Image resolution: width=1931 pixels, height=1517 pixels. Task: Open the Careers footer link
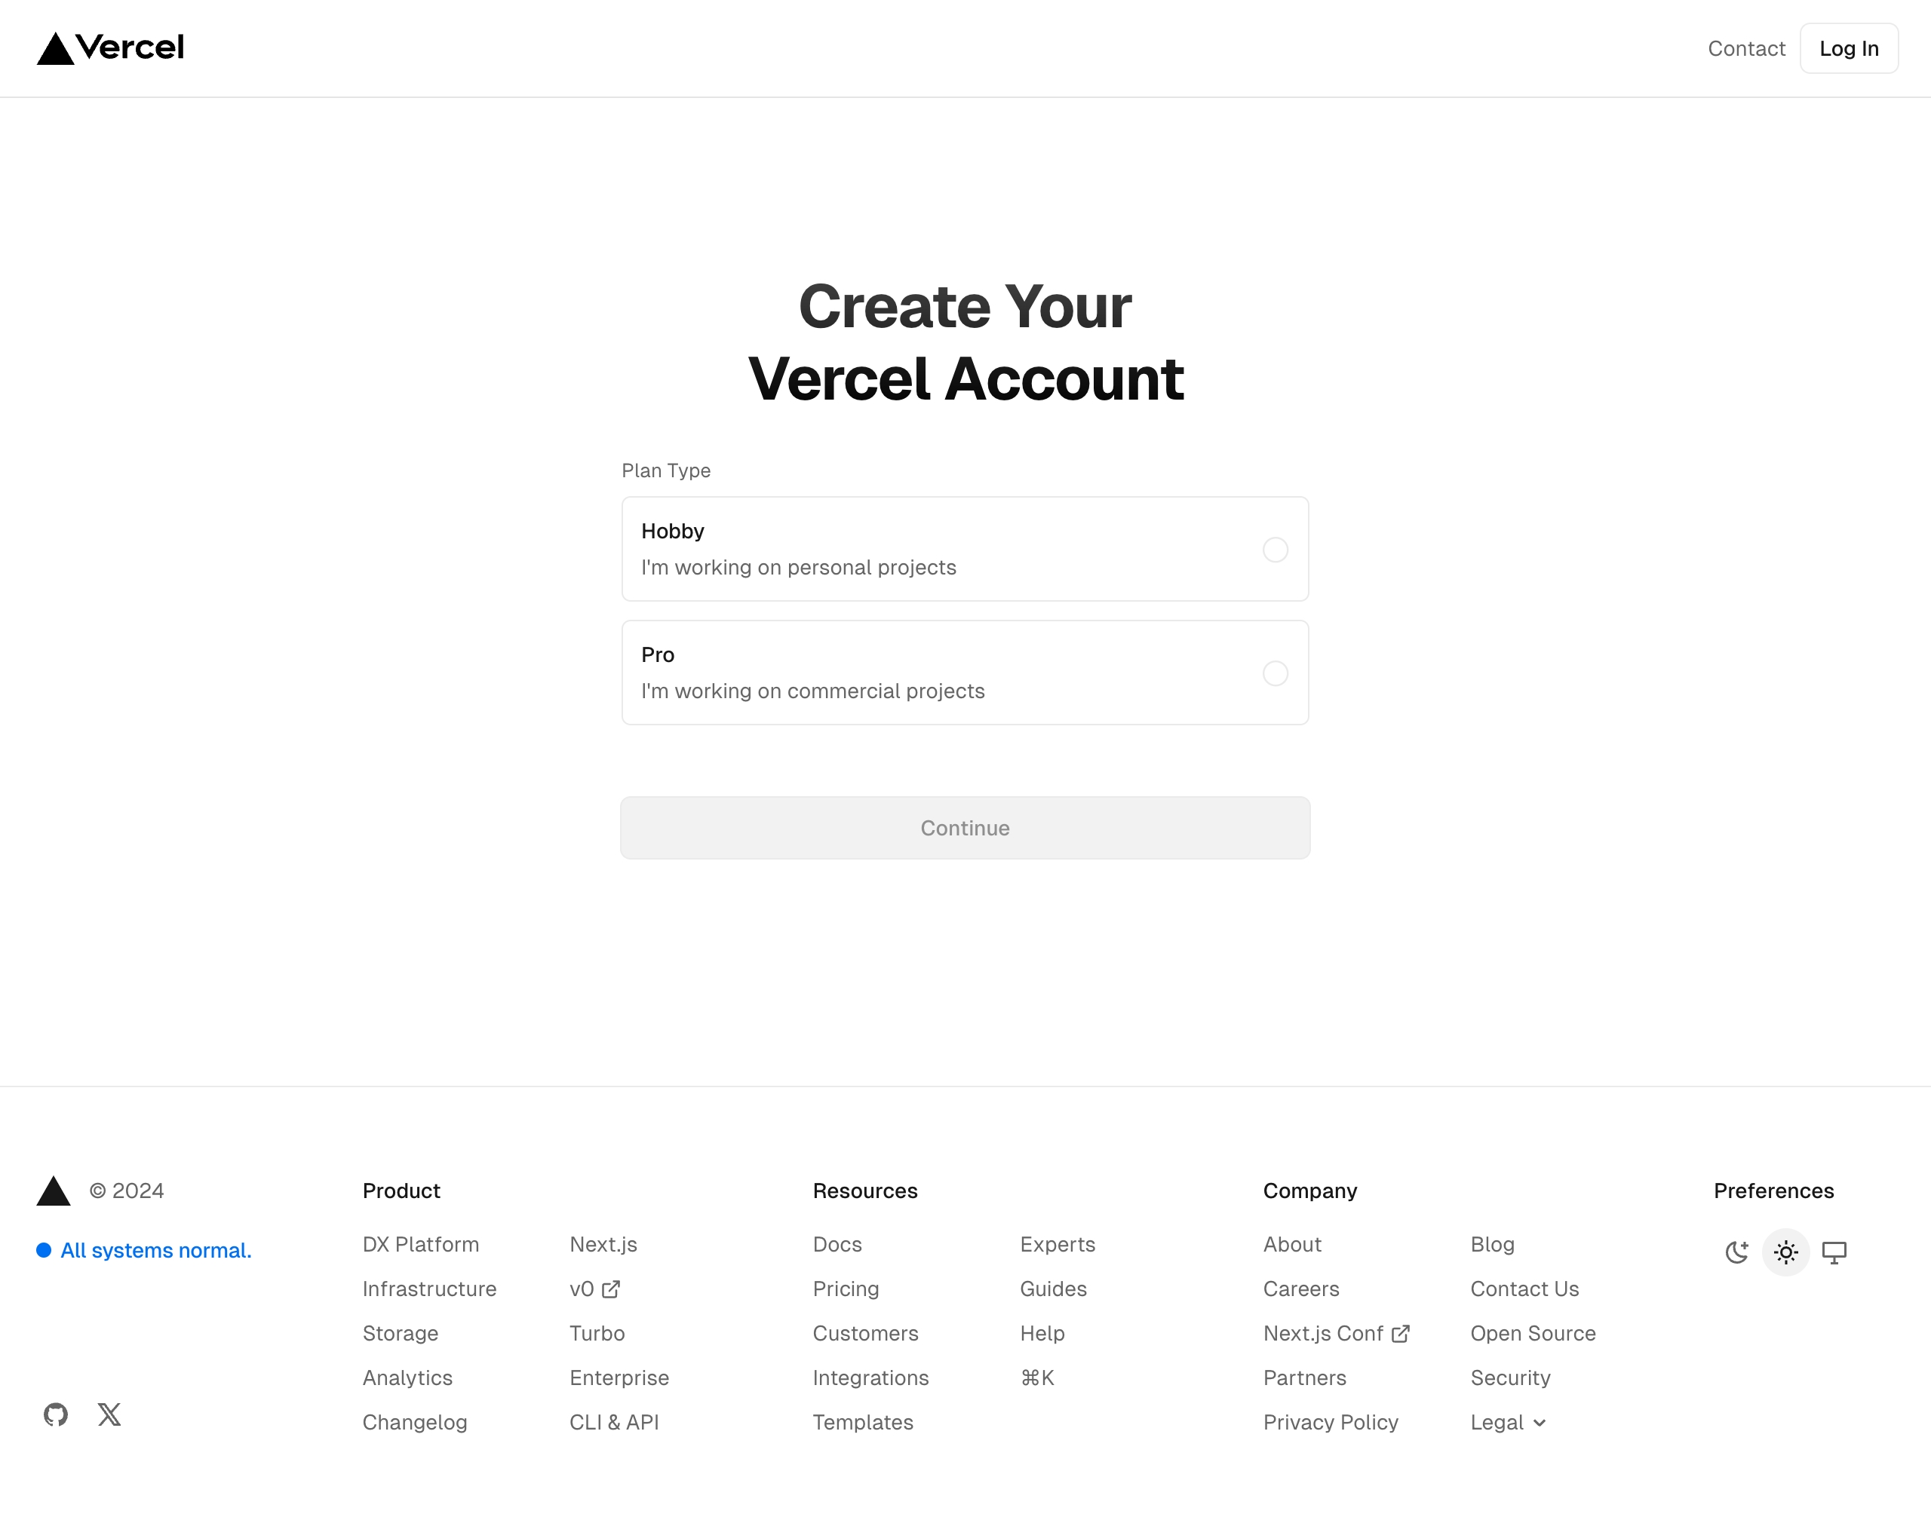[1301, 1289]
